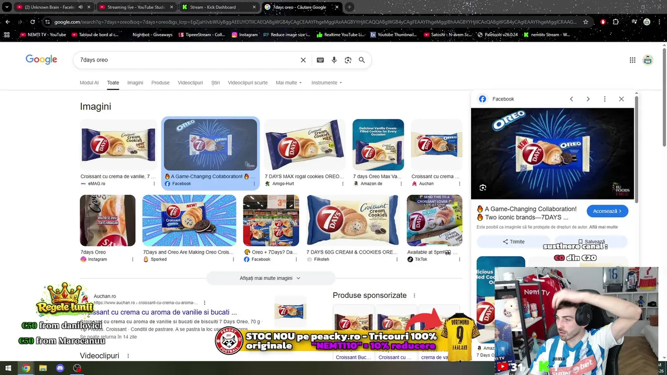Open Instagram bookmark in bookmarks bar
This screenshot has height=375, width=667.
tap(244, 35)
